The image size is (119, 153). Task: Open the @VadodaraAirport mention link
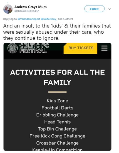tap(29, 19)
